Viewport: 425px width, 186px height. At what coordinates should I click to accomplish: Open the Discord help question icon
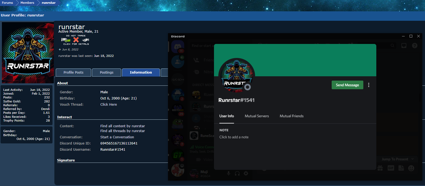coord(414,46)
